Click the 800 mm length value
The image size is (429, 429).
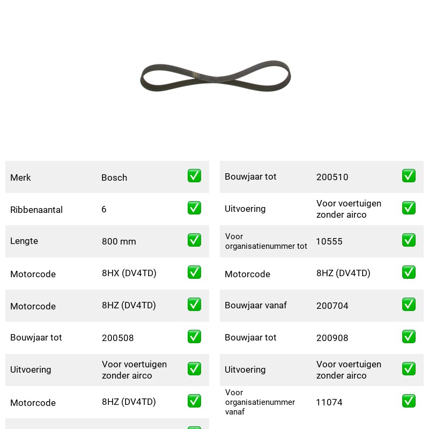pyautogui.click(x=119, y=241)
